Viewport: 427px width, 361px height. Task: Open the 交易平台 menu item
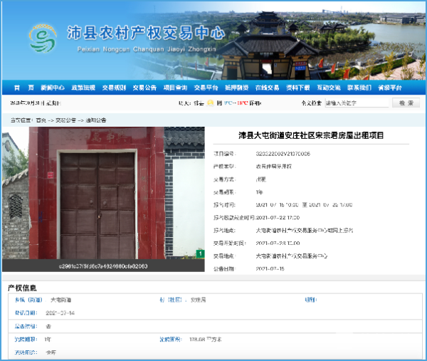click(x=206, y=88)
